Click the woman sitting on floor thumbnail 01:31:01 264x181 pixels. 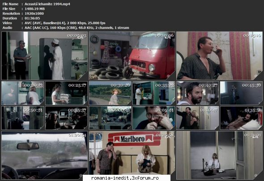click(219, 155)
